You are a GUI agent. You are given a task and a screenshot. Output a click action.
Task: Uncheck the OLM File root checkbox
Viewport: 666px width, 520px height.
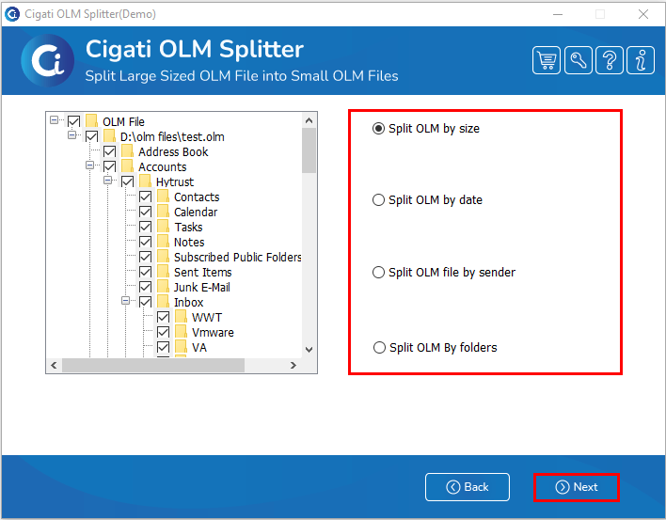(74, 121)
